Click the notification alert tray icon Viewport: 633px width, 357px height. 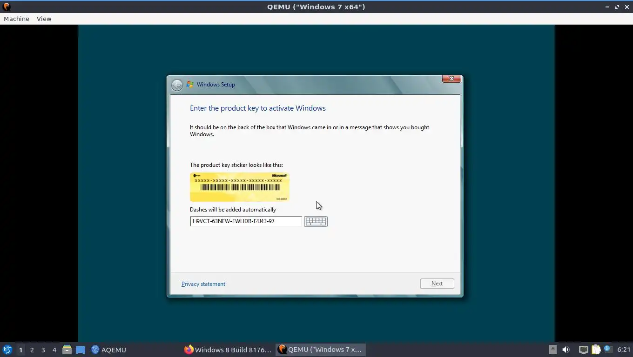pyautogui.click(x=607, y=349)
